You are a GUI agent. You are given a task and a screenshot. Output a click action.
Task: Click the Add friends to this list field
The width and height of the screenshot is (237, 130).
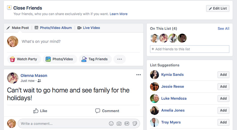point(190,49)
